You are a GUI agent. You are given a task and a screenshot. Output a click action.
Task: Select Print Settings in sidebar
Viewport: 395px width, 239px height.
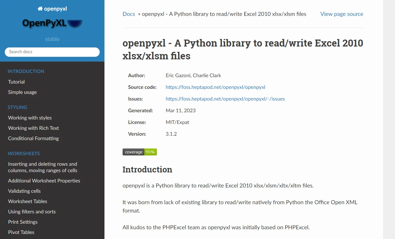click(23, 222)
